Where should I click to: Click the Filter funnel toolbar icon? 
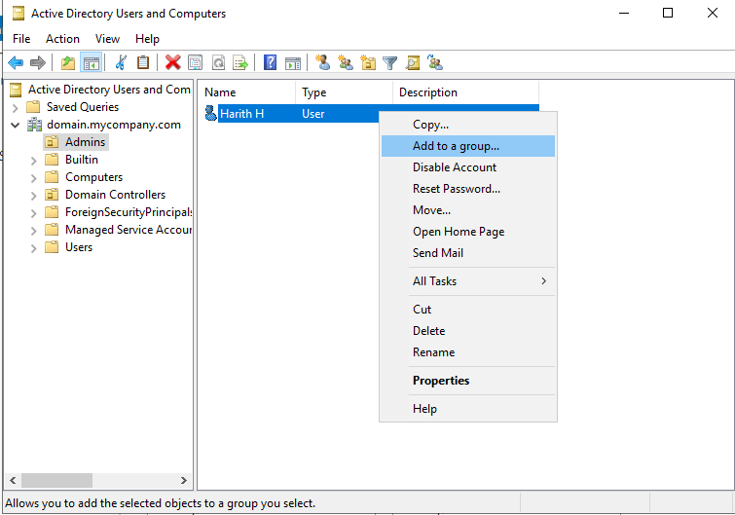pyautogui.click(x=389, y=63)
